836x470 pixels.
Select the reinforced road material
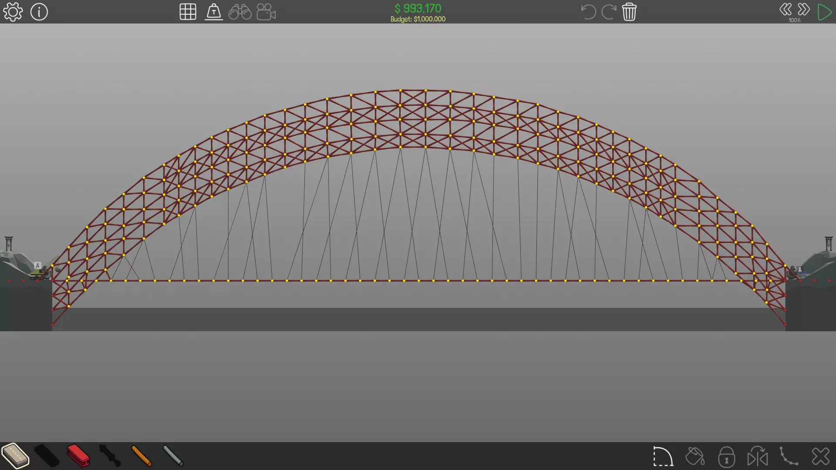coord(47,456)
